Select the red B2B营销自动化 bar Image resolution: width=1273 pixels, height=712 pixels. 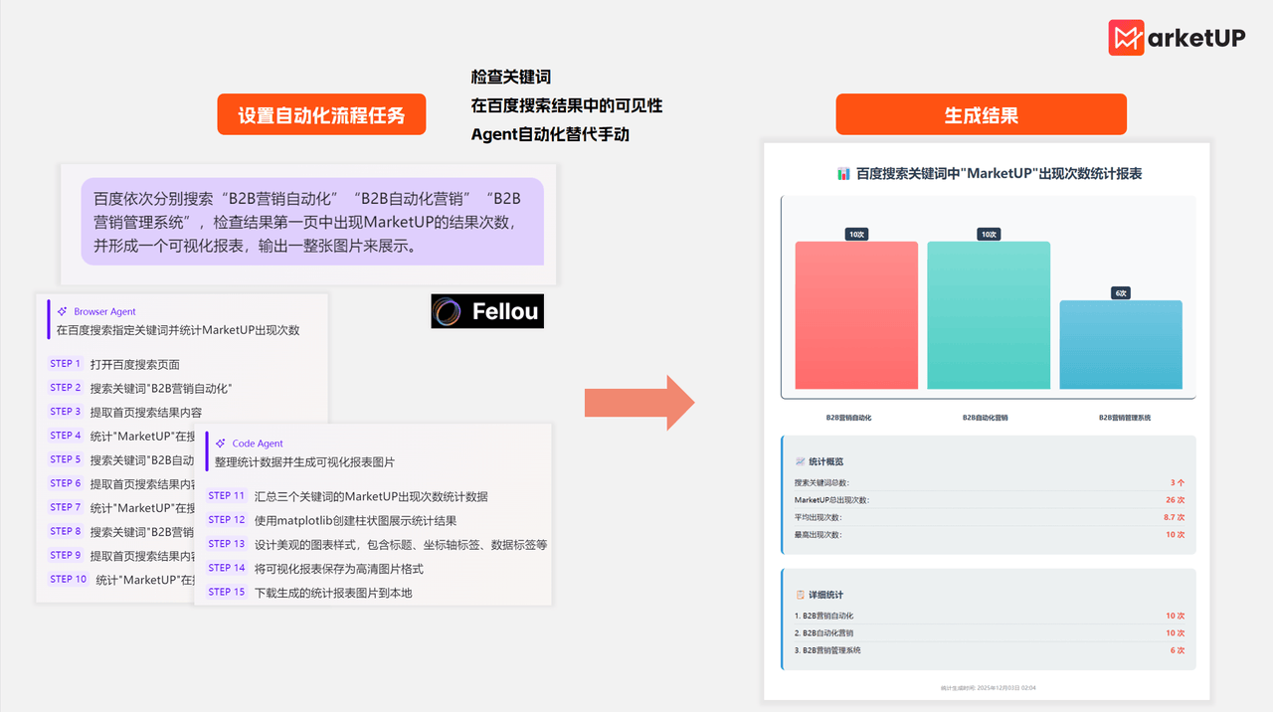855,313
